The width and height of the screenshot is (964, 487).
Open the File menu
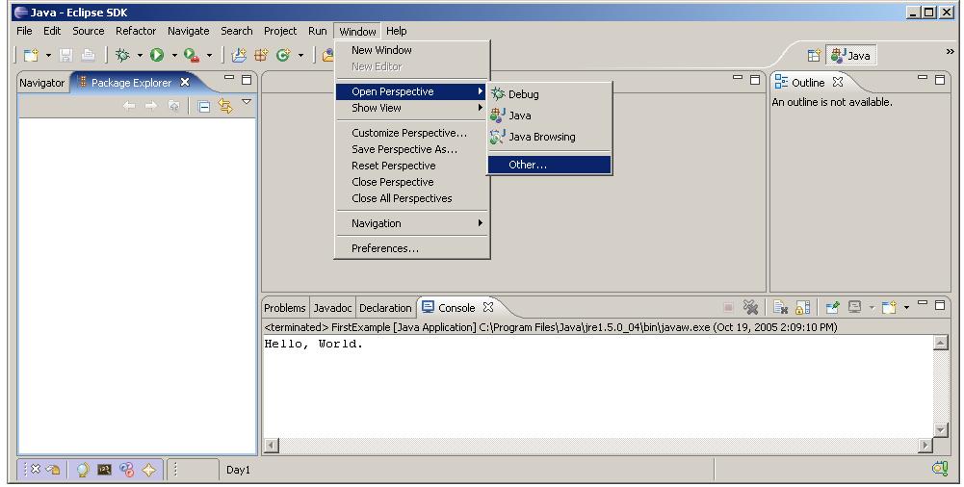[25, 31]
